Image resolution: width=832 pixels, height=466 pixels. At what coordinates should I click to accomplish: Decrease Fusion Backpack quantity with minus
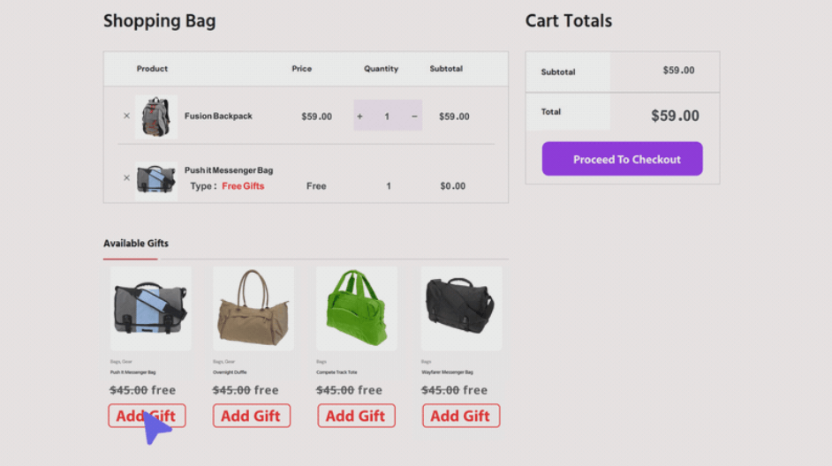(414, 116)
